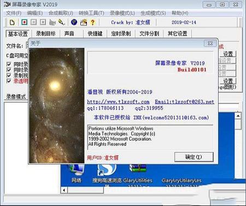Click the horizontal scrollbar thumb under preview
246x206 pixels.
85,190
